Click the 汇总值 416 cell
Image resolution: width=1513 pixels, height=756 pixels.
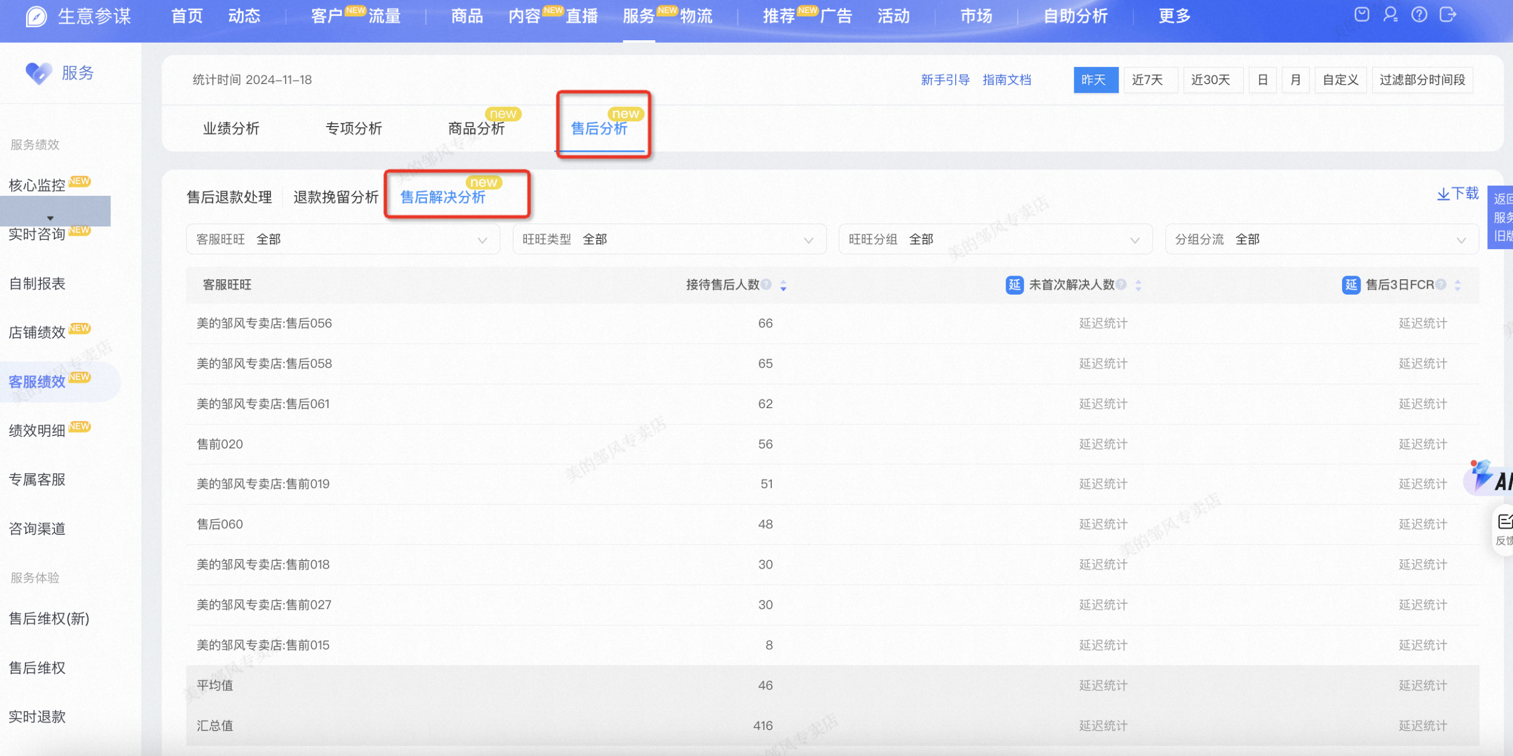pos(763,726)
